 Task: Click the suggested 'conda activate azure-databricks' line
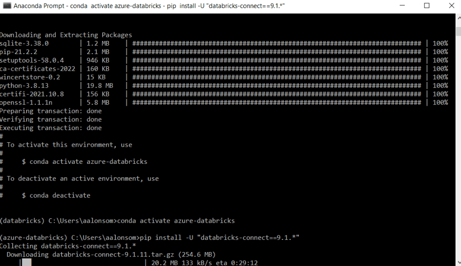point(88,162)
